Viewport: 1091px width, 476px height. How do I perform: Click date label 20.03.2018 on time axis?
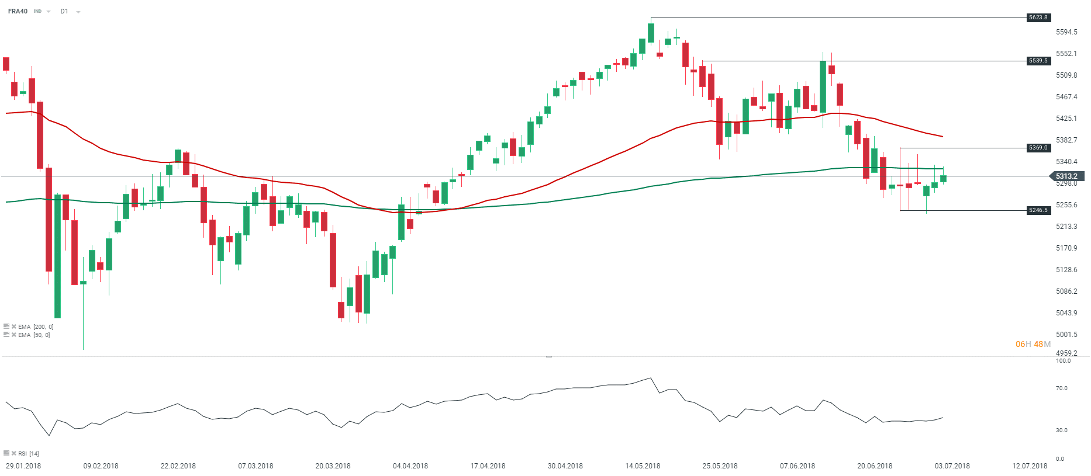333,466
